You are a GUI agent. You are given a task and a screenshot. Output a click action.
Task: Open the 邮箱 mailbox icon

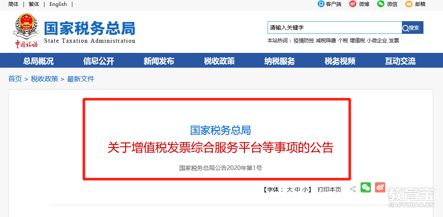click(409, 4)
